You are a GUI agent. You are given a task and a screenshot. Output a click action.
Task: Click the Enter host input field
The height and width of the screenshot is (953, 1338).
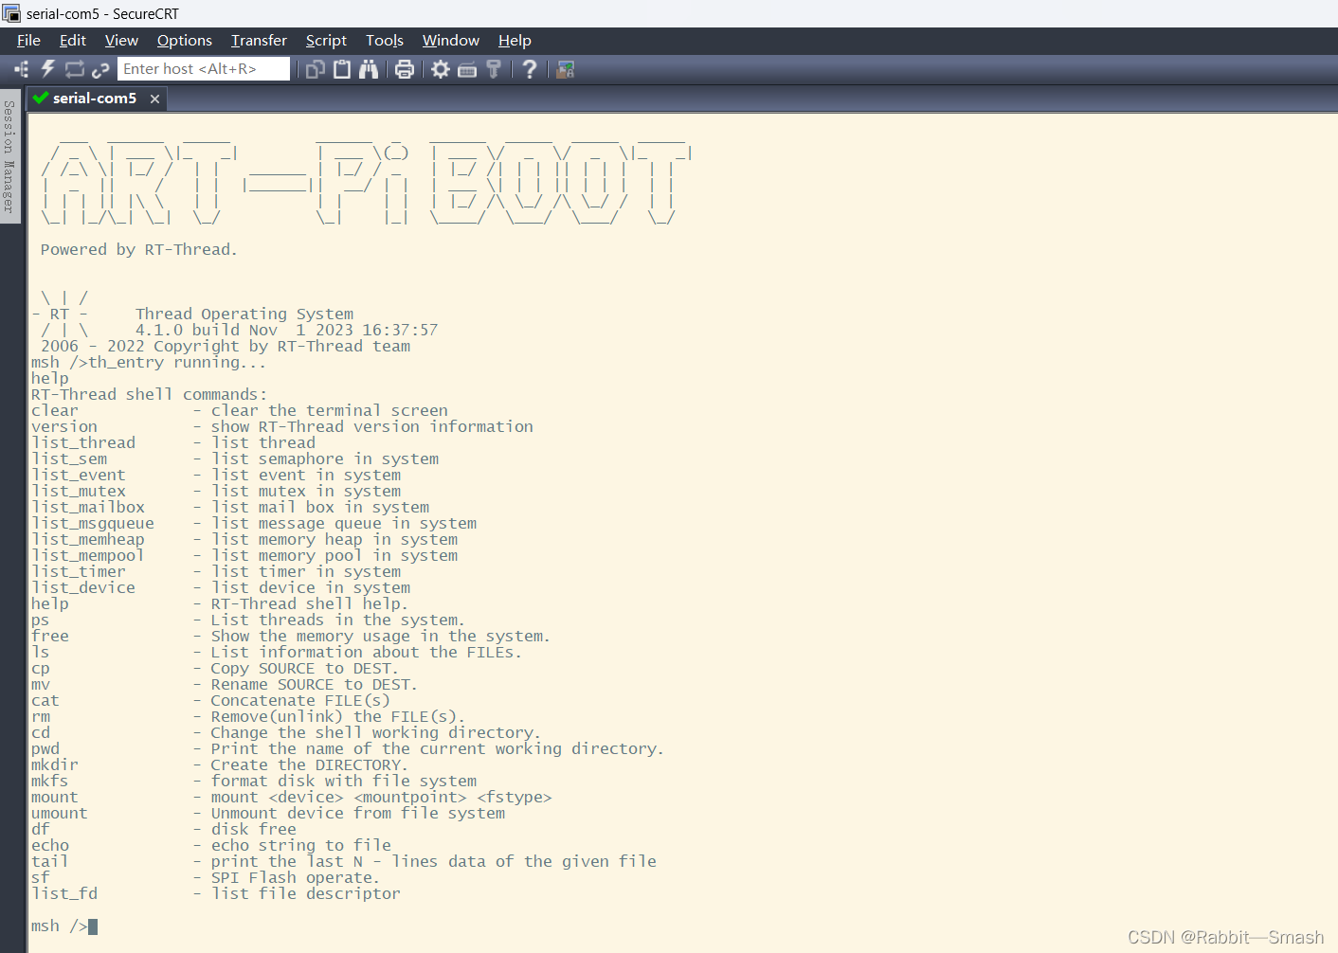pyautogui.click(x=204, y=69)
